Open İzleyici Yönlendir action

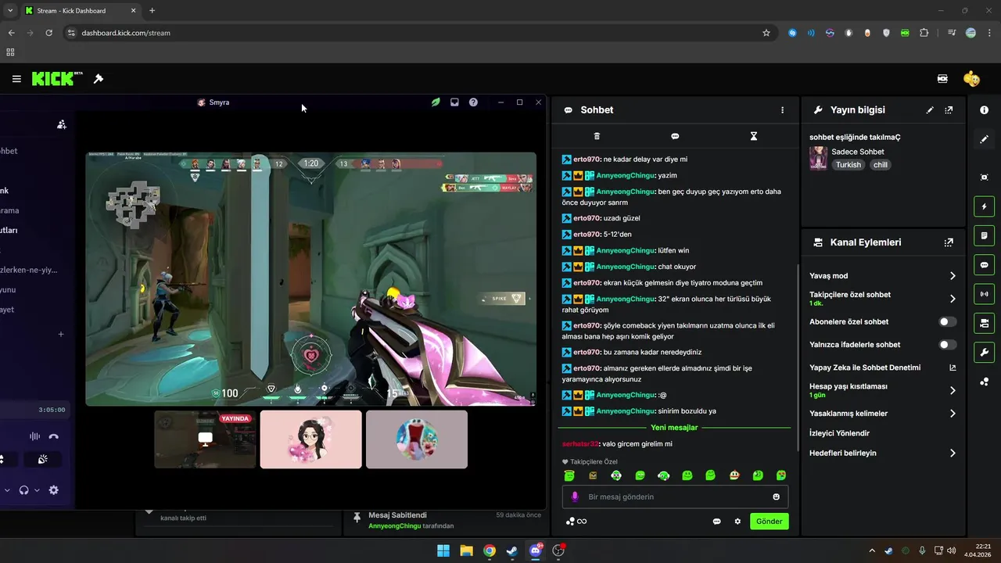(x=839, y=433)
